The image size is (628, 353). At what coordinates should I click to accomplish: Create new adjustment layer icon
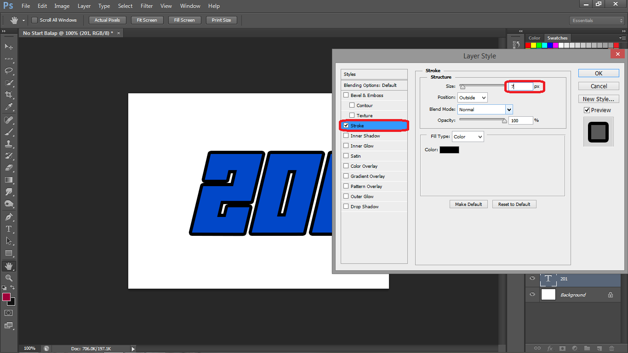tap(574, 348)
